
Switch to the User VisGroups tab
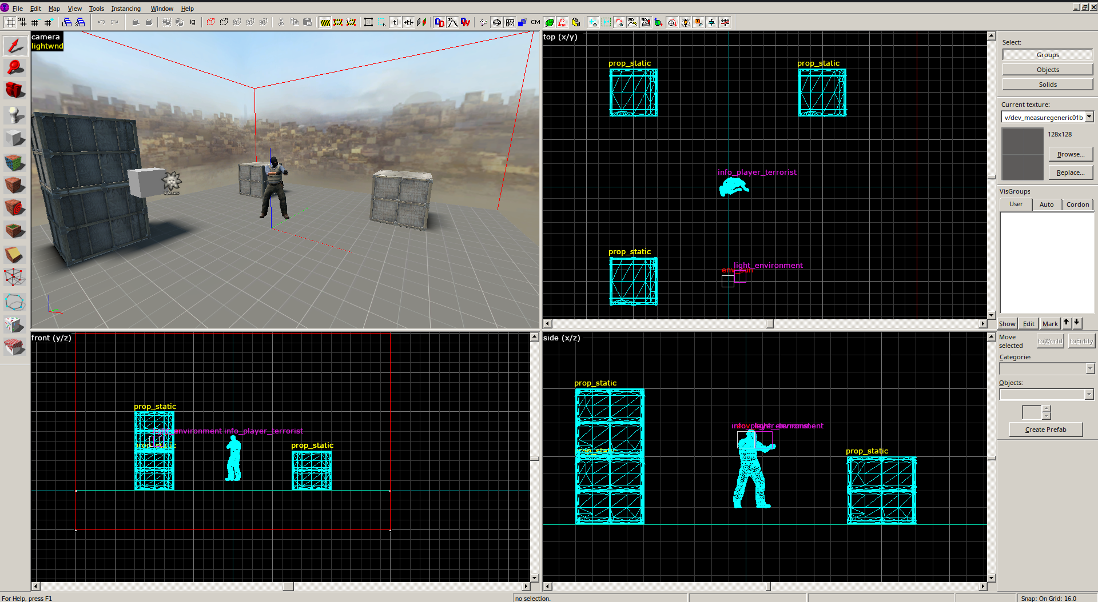click(x=1016, y=204)
